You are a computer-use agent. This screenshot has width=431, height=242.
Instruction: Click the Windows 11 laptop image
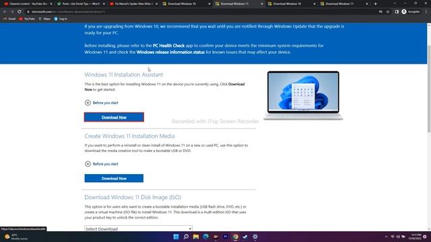coord(303,95)
